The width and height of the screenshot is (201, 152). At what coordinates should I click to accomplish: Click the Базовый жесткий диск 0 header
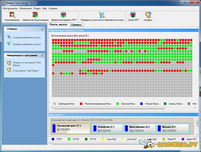82,120
